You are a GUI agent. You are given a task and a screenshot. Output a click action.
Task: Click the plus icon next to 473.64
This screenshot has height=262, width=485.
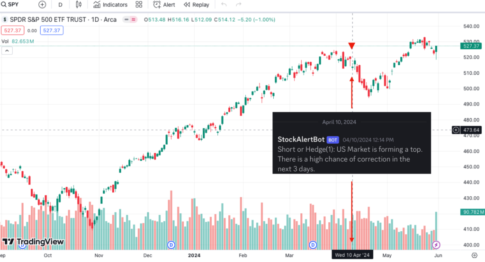456,130
